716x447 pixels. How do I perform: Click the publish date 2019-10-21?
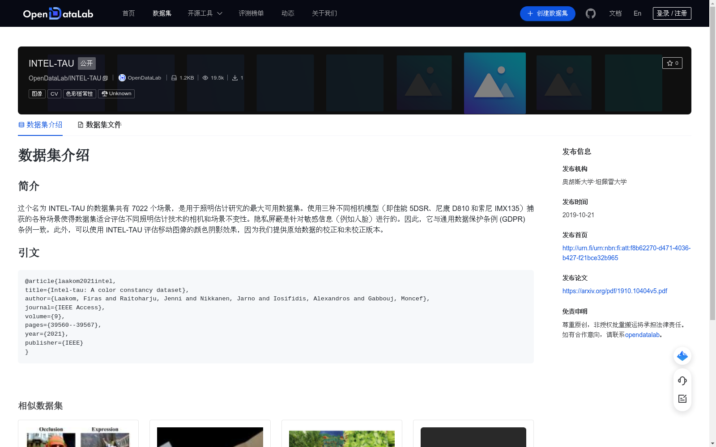(x=578, y=215)
